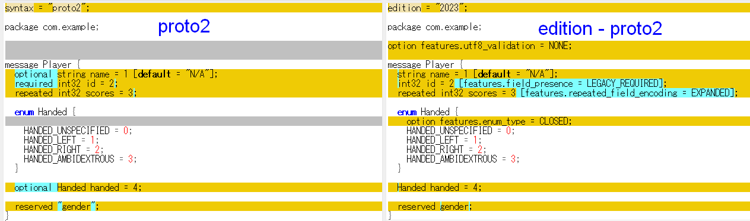Click the blue 'edition - proto2' heading label
This screenshot has width=750, height=221.
pyautogui.click(x=600, y=29)
